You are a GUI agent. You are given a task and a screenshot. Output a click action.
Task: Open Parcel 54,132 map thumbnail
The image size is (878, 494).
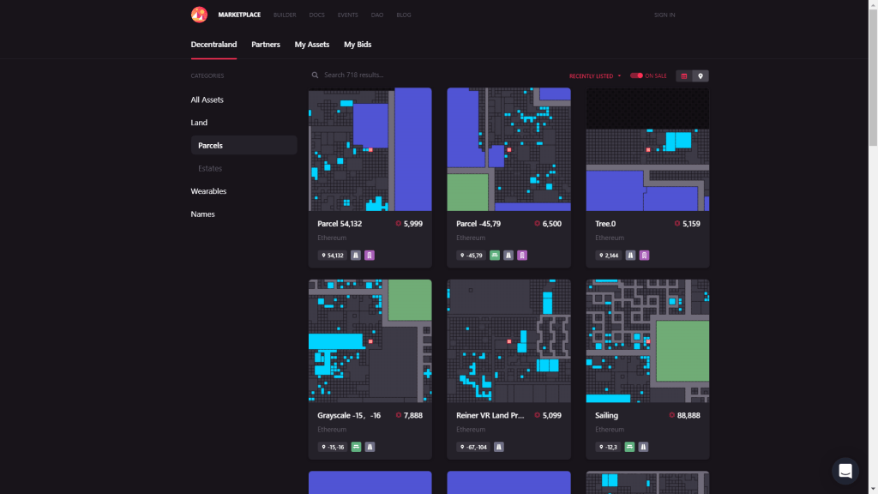[370, 149]
